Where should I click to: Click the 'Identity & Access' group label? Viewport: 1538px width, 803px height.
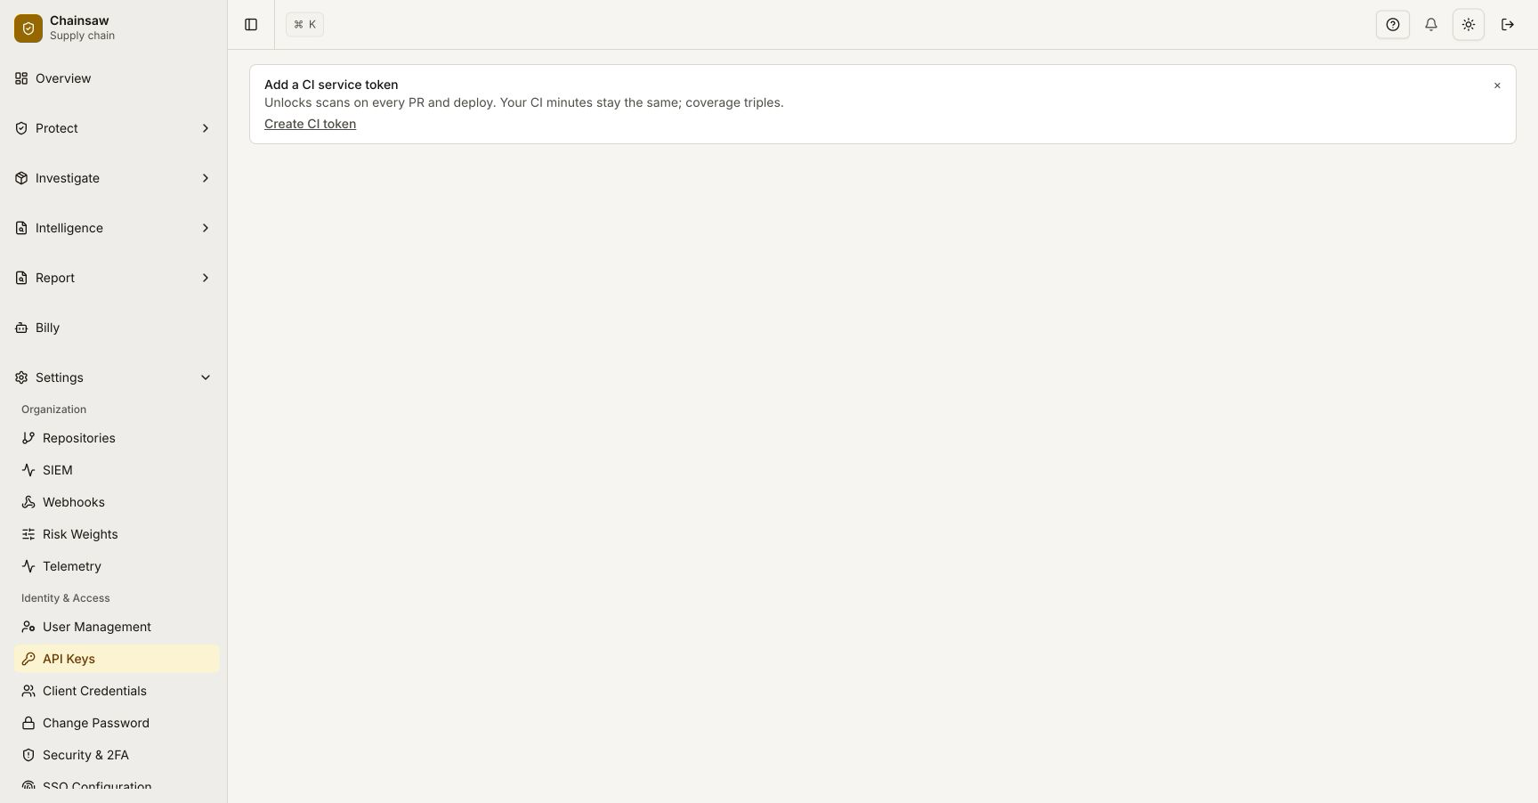coord(66,598)
